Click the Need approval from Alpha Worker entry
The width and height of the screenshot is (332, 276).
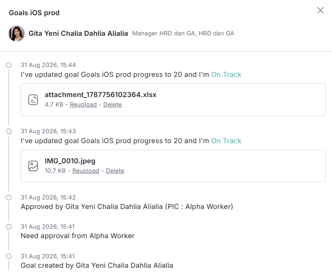(x=78, y=236)
